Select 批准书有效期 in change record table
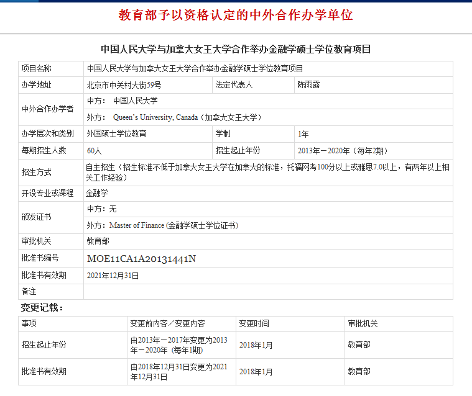Image resolution: width=472 pixels, height=396 pixels. 44,371
